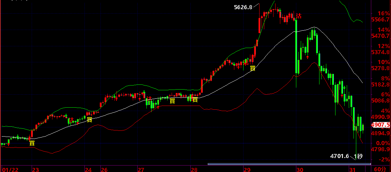This screenshot has height=172, width=391.
Task: Click the highlighted current price 4907.5 tag
Action: click(380, 125)
